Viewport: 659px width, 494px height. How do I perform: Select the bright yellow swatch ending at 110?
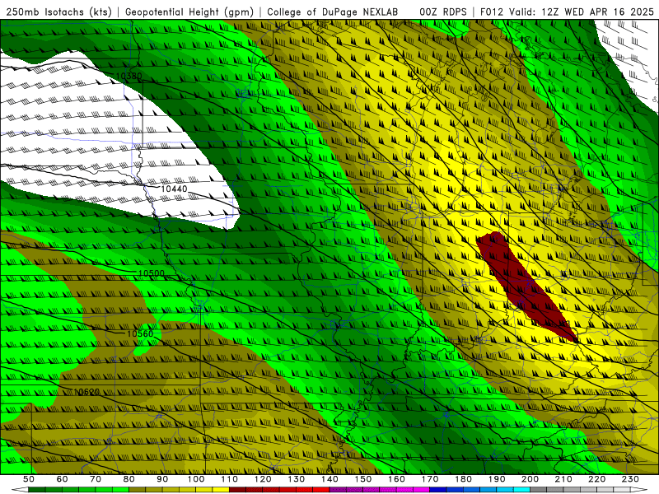(221, 489)
